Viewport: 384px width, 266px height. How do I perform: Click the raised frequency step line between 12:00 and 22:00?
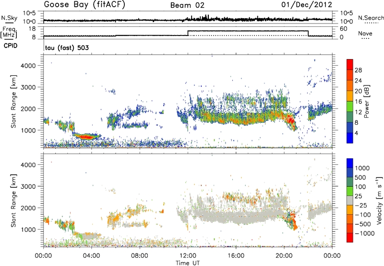tap(248, 31)
